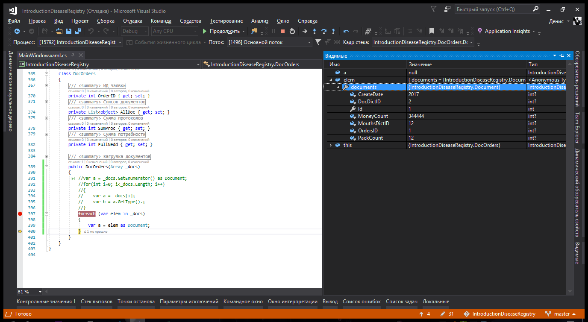Expand the this tree node
588x322 pixels.
[x=330, y=145]
